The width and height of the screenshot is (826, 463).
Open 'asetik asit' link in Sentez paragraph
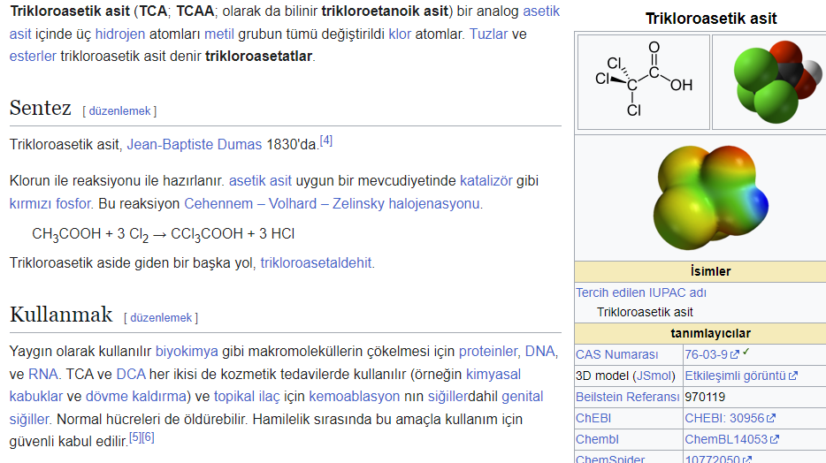(x=260, y=181)
